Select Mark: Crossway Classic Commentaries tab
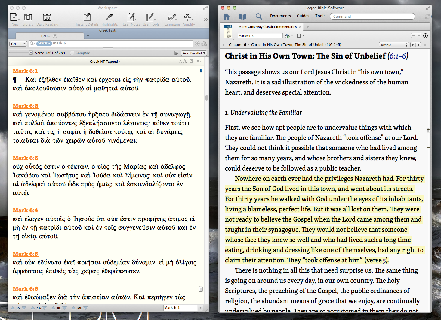 pyautogui.click(x=267, y=27)
